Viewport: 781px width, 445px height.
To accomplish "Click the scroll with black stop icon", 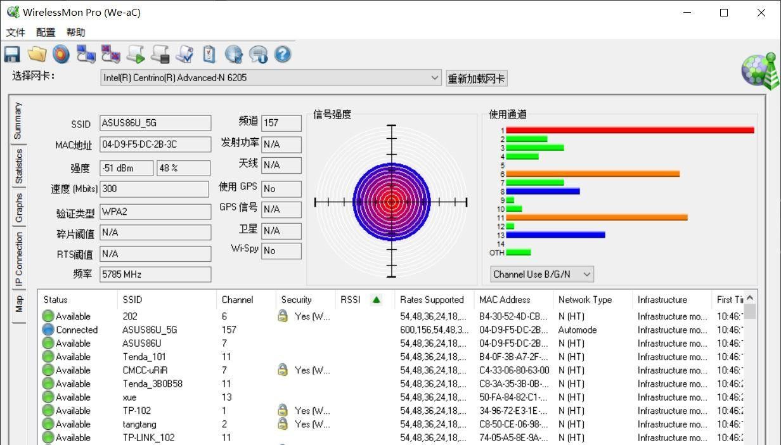I will coord(160,55).
